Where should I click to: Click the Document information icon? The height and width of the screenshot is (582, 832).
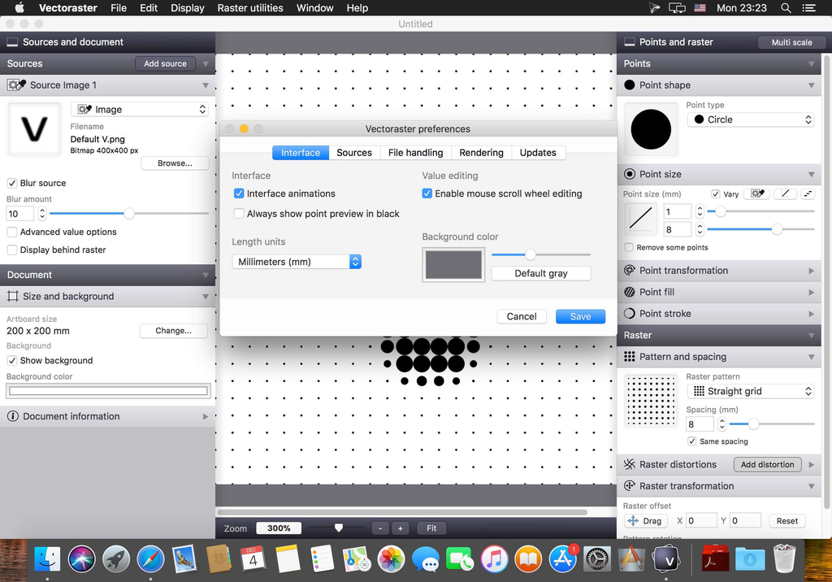pyautogui.click(x=13, y=416)
